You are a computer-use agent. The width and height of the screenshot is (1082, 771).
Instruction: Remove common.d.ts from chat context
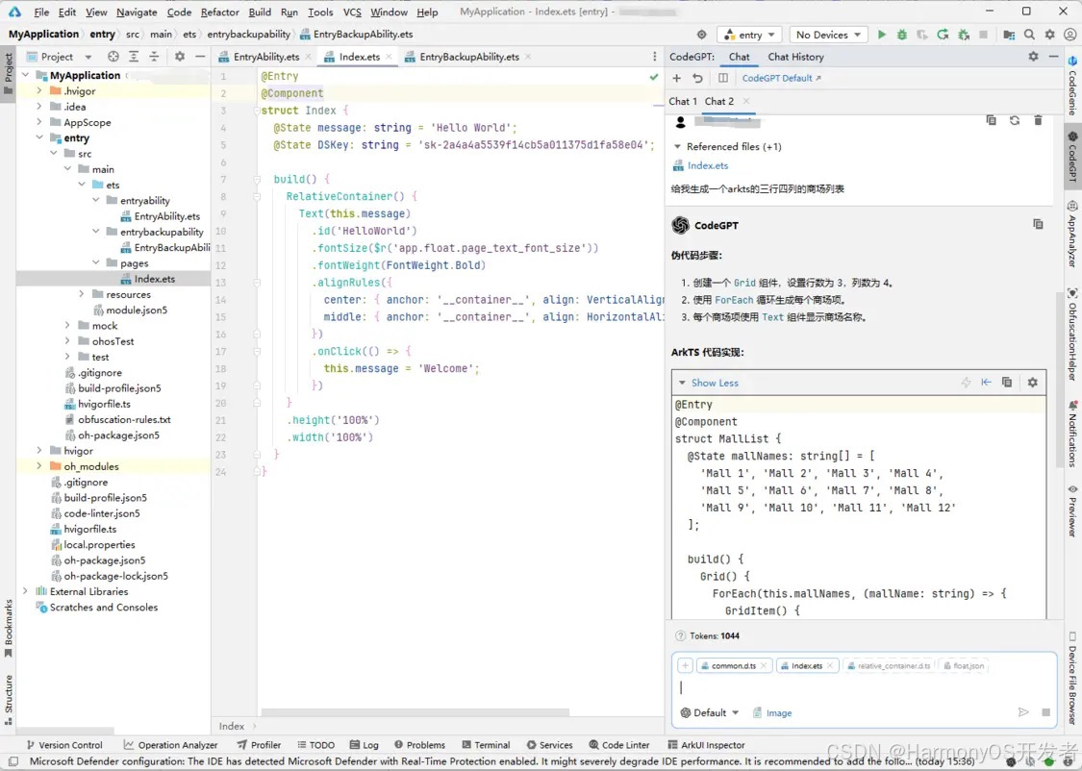(764, 665)
